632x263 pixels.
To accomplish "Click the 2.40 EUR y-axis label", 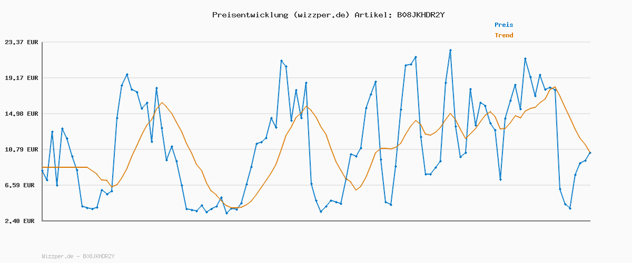I will pos(22,221).
